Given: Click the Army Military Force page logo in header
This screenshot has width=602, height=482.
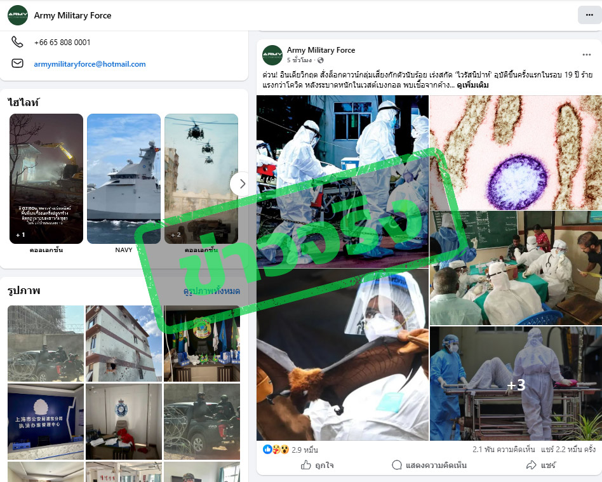Looking at the screenshot, I should tap(18, 15).
